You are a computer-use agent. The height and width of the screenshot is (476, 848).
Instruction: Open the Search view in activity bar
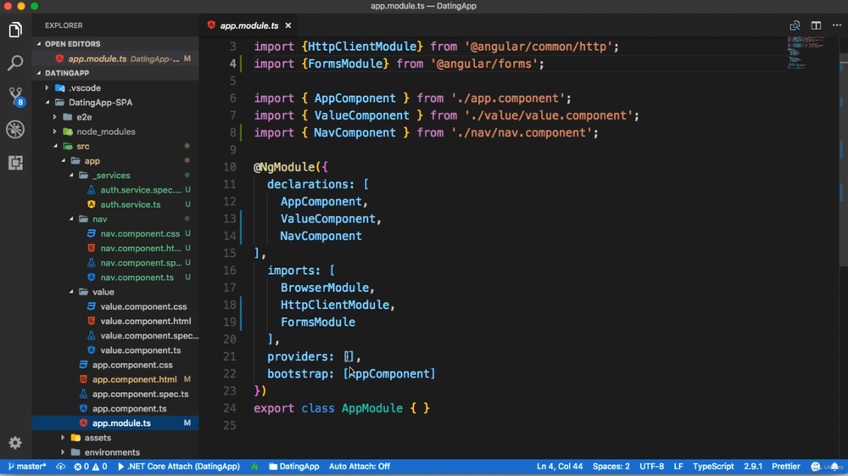pyautogui.click(x=15, y=63)
